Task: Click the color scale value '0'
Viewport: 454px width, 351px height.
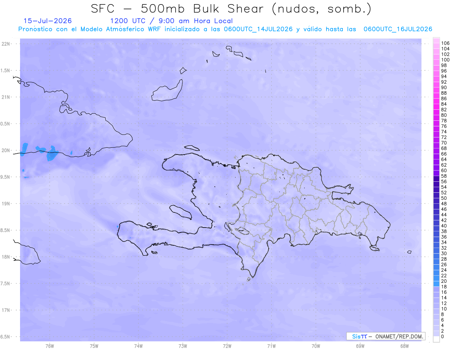Action: click(443, 337)
